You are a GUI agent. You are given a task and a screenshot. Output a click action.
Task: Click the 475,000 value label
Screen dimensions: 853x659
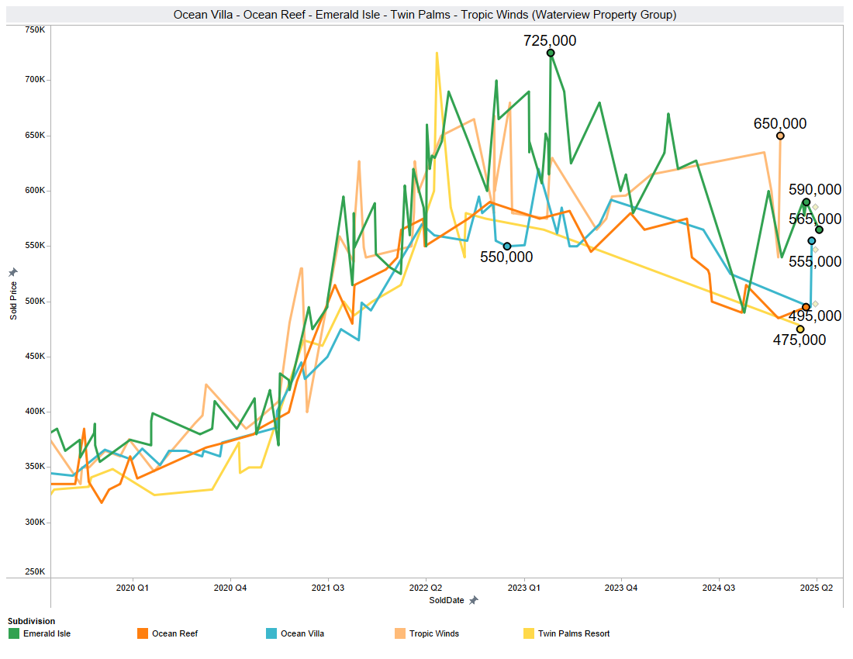(x=799, y=340)
